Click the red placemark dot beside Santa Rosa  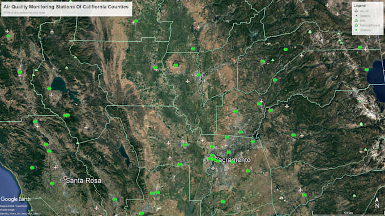pos(65,178)
